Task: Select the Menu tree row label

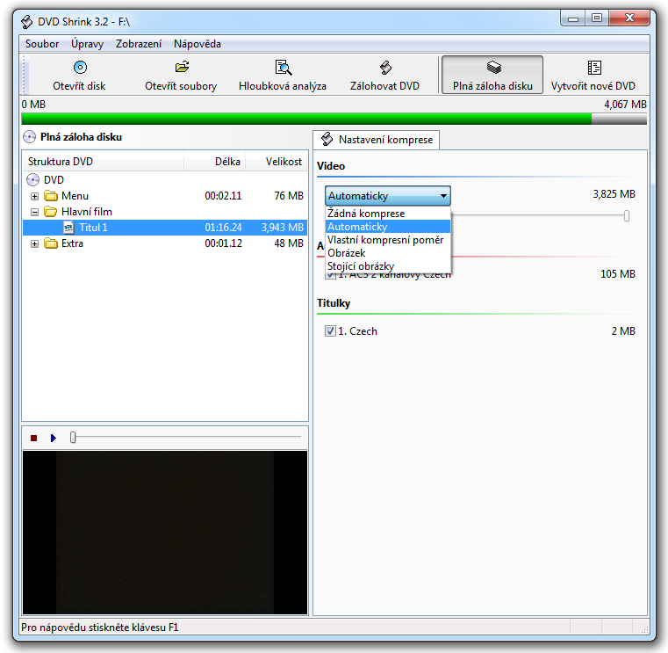Action: tap(75, 196)
